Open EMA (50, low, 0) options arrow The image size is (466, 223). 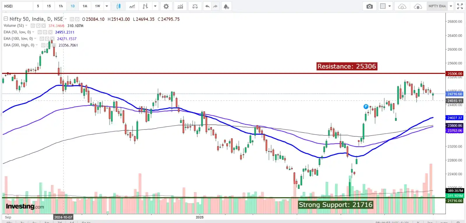point(33,32)
